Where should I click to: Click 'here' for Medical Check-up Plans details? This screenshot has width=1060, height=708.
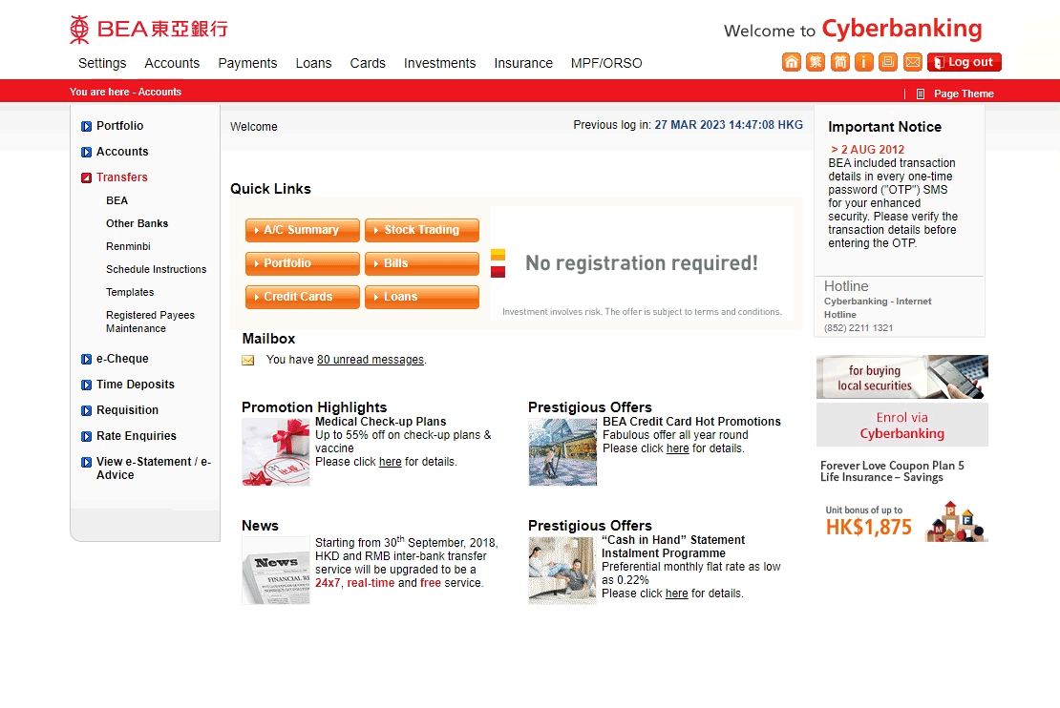[x=390, y=462]
